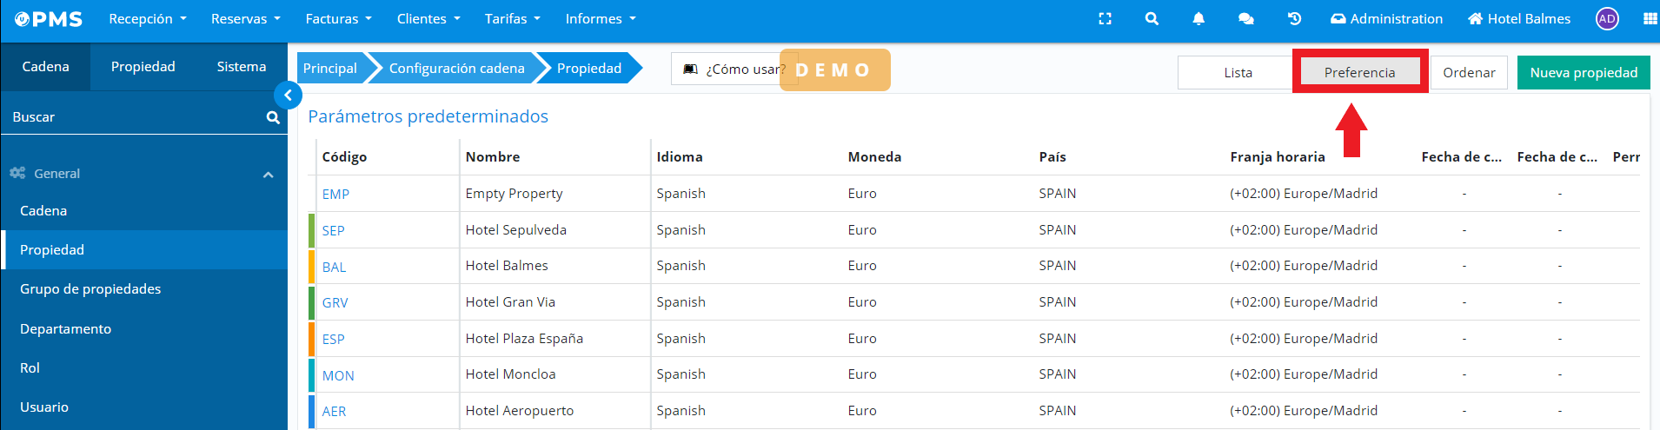
Task: Click the orange color bar of Hotel Plaza España
Action: [x=311, y=339]
